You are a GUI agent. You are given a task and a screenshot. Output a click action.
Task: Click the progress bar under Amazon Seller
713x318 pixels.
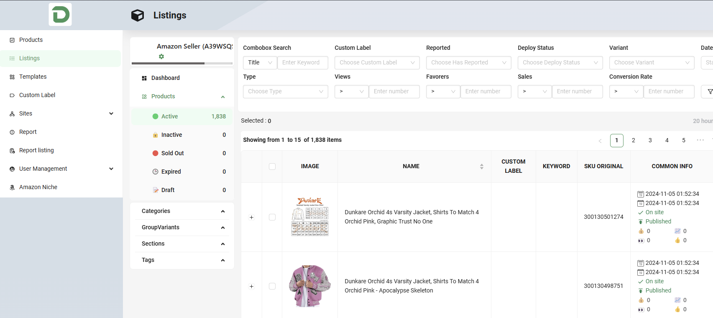pos(182,64)
